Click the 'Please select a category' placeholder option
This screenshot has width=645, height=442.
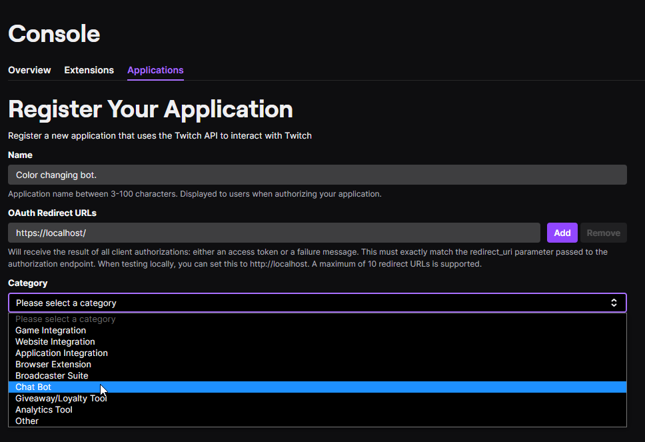(317, 319)
